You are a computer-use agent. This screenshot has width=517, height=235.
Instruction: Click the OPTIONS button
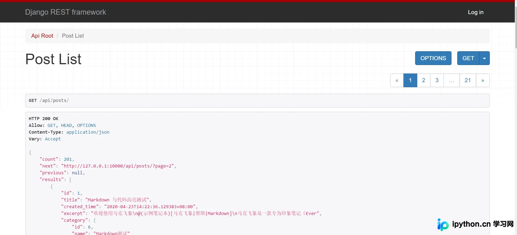tap(433, 58)
